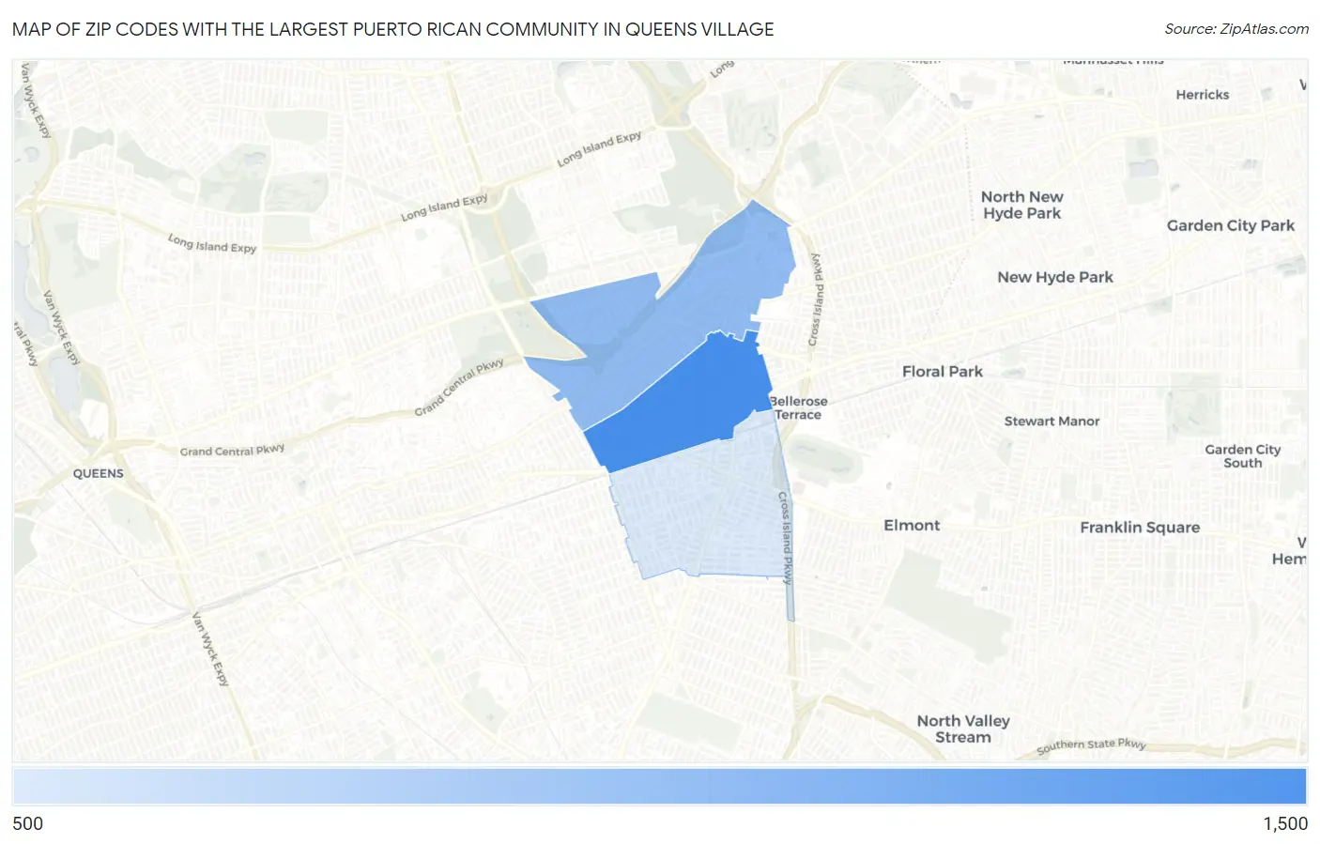Click the 'Floral Park' map label
The height and width of the screenshot is (844, 1320).
943,372
